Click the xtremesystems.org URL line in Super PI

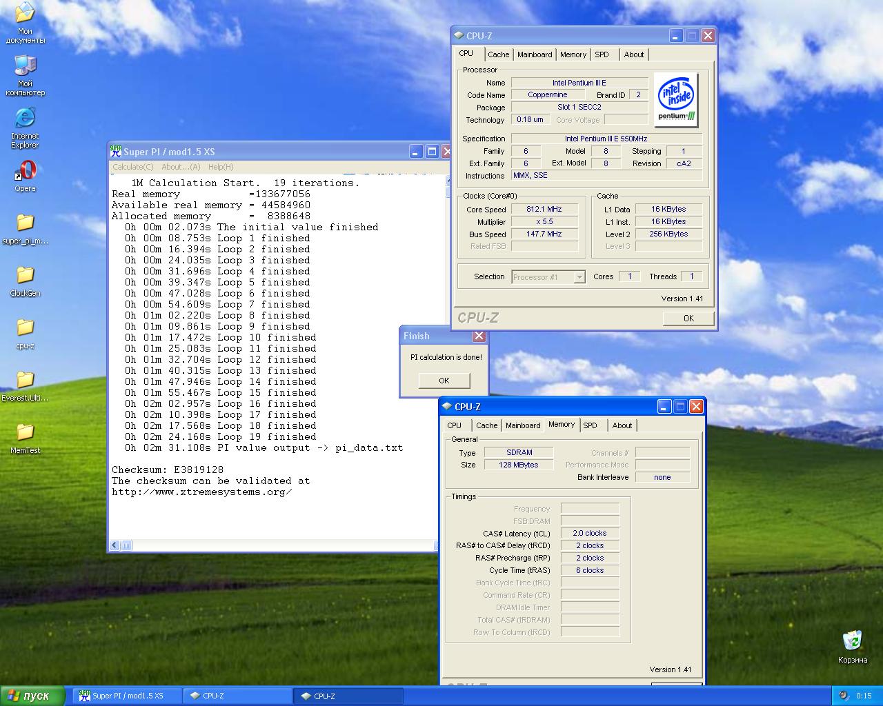[x=201, y=492]
